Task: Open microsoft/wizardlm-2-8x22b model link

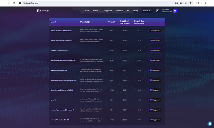Action: point(60,120)
